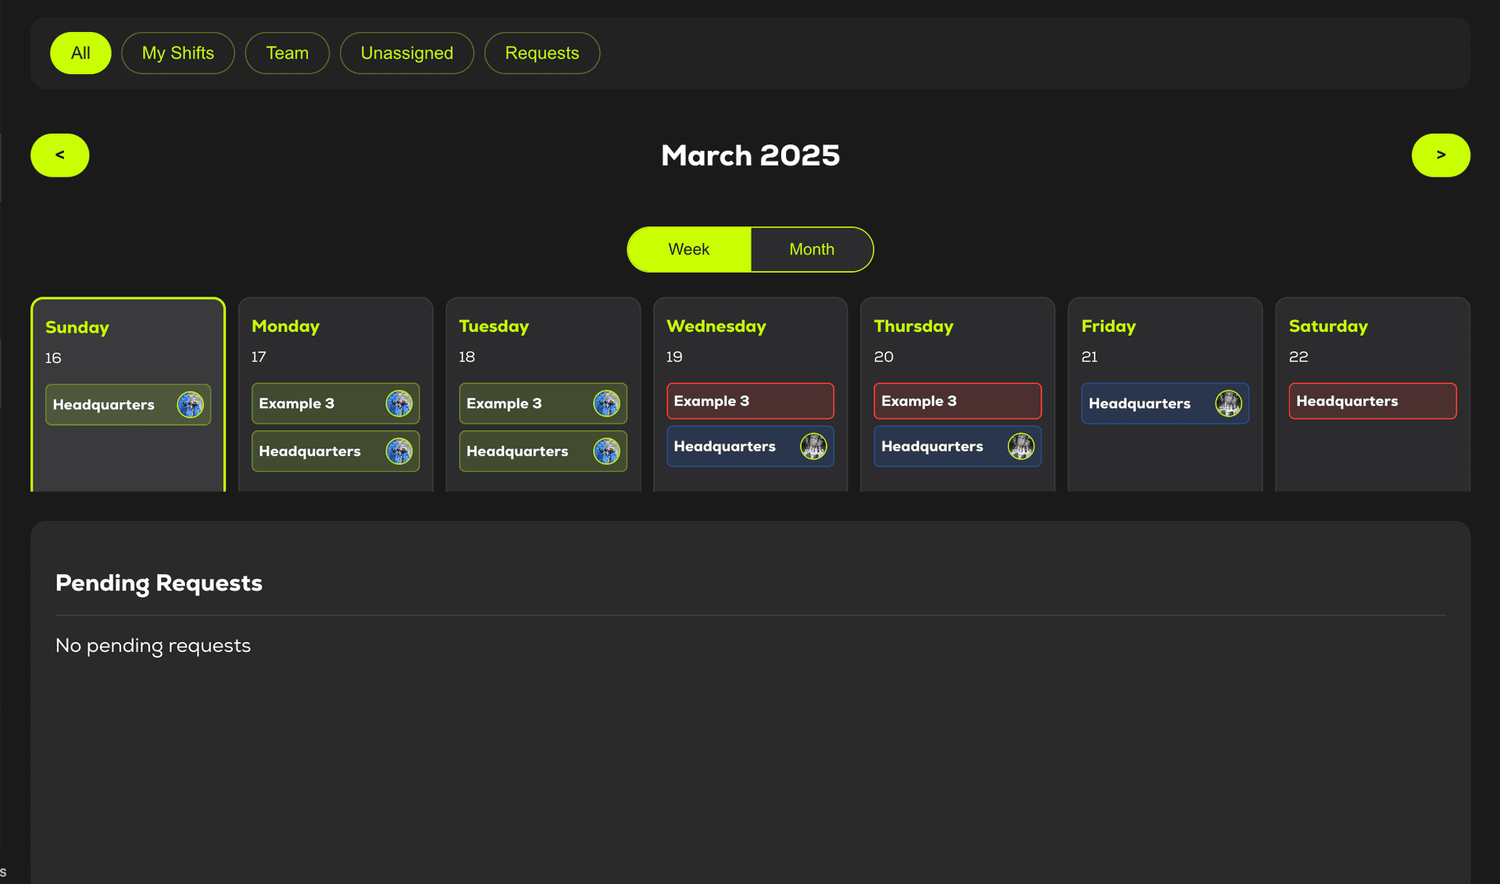Open Sunday 16 Headquarters shift
Image resolution: width=1500 pixels, height=884 pixels.
click(x=128, y=405)
